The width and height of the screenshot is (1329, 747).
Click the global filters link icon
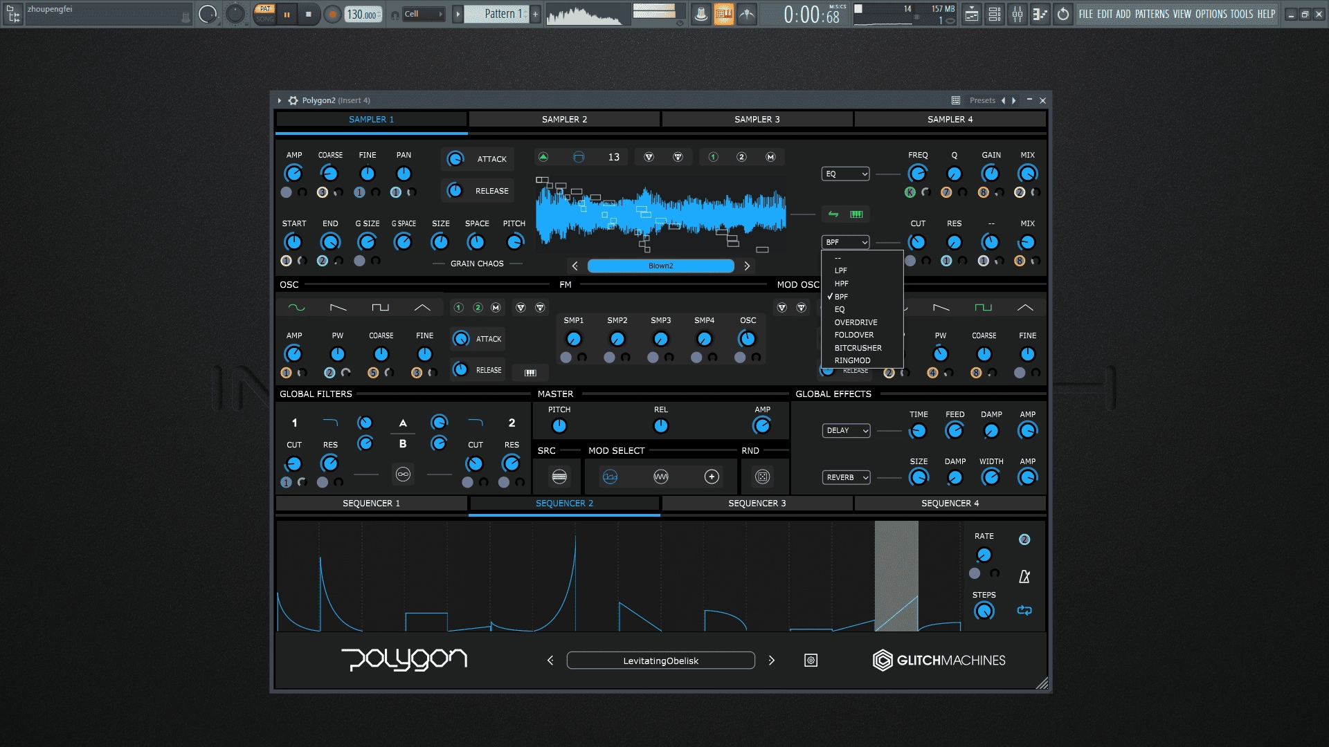click(x=403, y=474)
